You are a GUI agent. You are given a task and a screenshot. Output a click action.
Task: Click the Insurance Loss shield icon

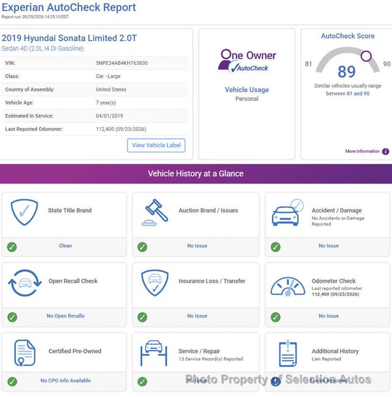(x=155, y=283)
